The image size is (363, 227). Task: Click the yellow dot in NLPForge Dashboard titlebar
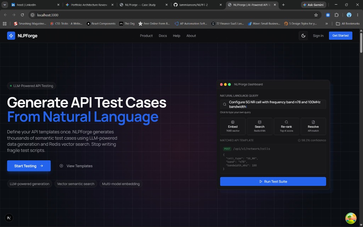click(225, 84)
